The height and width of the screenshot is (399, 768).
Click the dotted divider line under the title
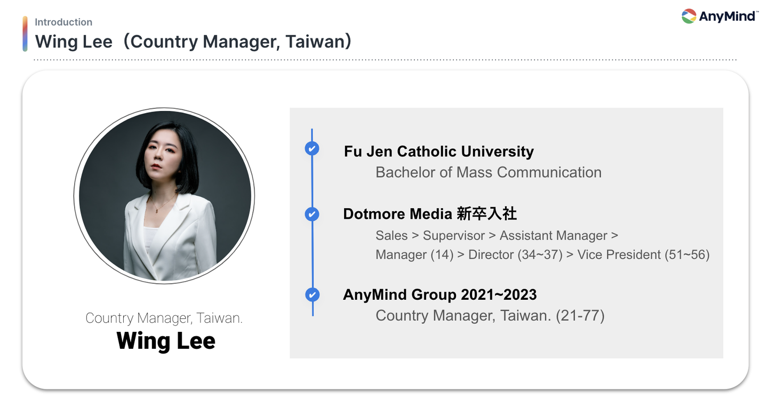384,60
